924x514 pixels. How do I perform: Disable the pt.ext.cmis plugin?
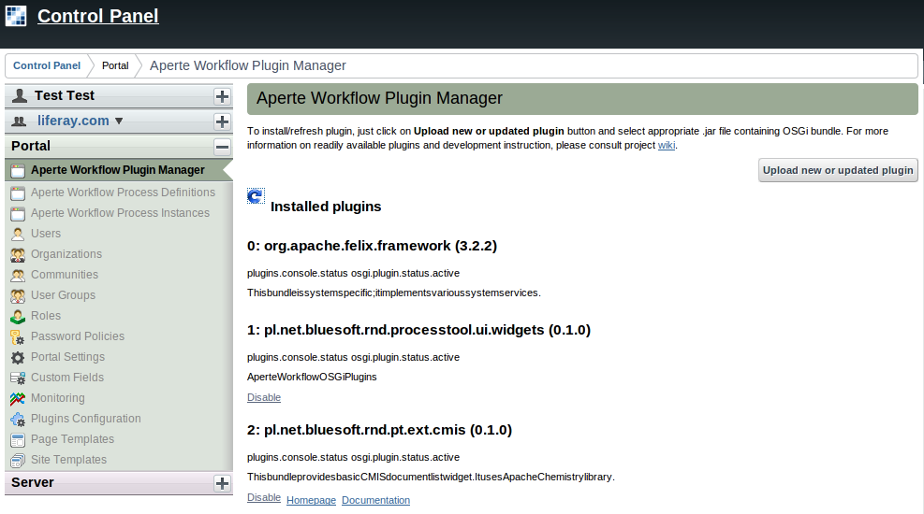(x=264, y=497)
